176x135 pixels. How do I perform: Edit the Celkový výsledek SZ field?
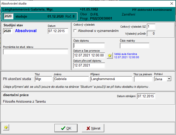pos(151,27)
